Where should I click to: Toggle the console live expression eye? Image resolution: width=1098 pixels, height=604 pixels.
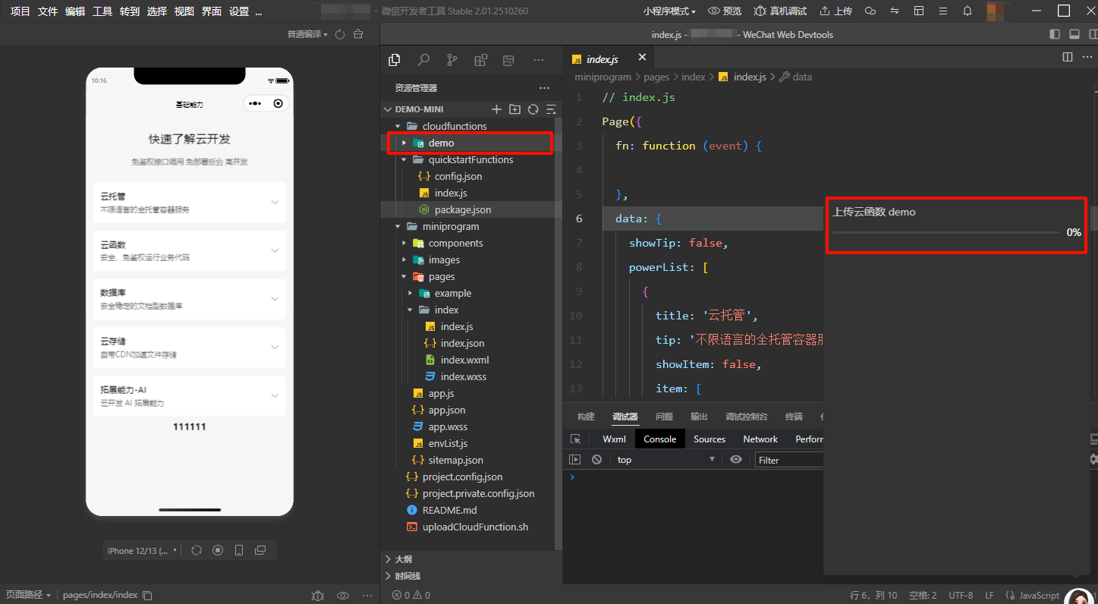[x=735, y=460]
